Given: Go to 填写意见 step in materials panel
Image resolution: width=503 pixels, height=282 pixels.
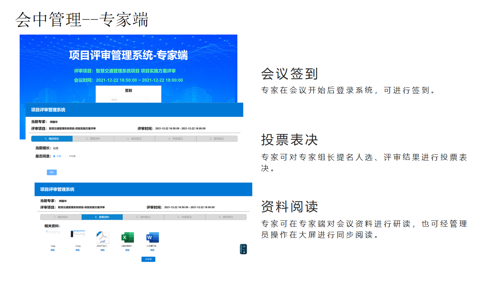Looking at the screenshot, I should [x=143, y=217].
